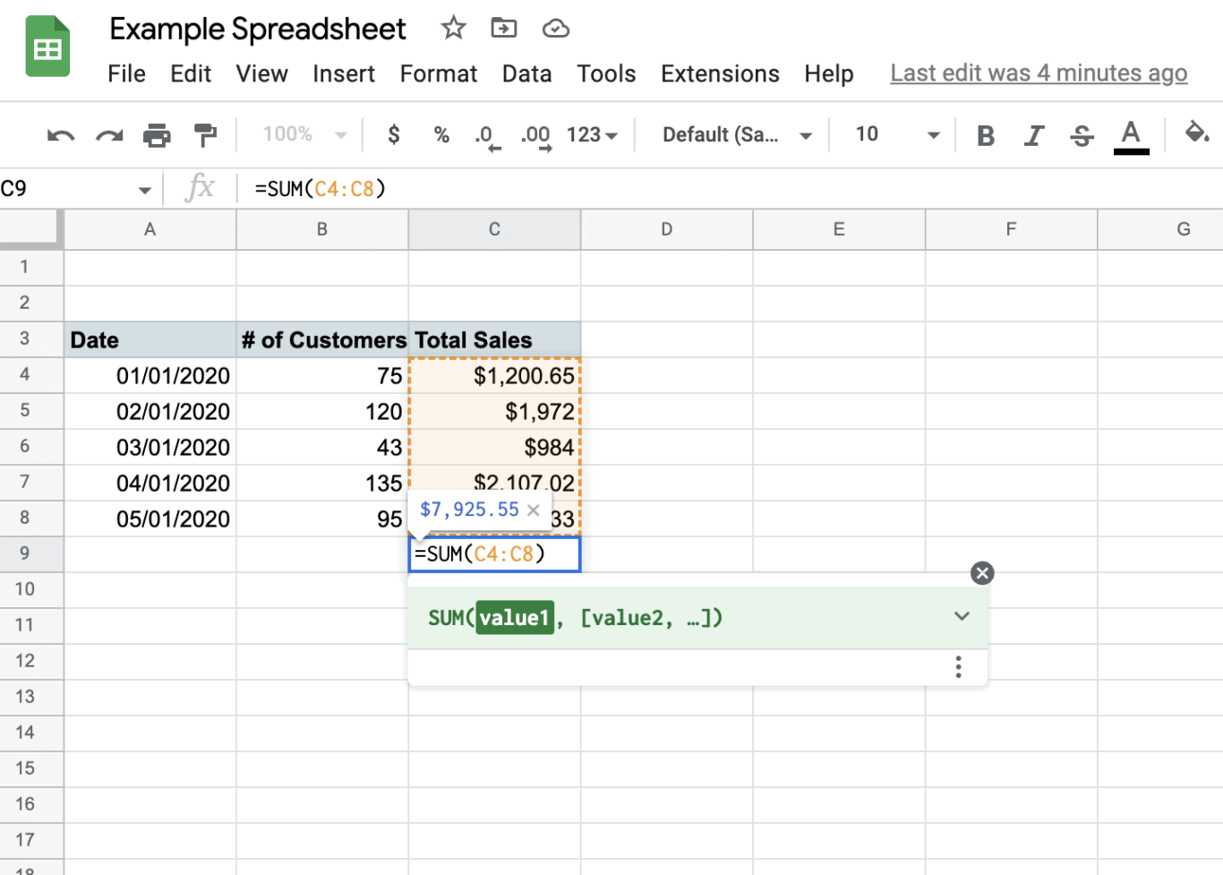Select the cell containing $1,200.65
Viewport: 1223px width, 875px height.
(494, 375)
